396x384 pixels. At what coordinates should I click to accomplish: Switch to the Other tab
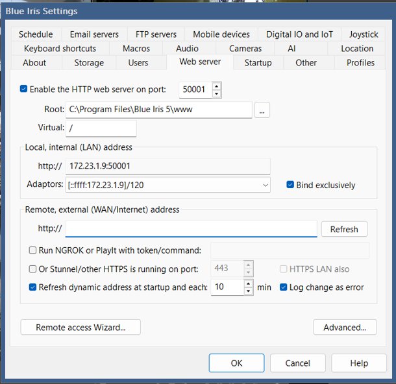[x=306, y=62]
